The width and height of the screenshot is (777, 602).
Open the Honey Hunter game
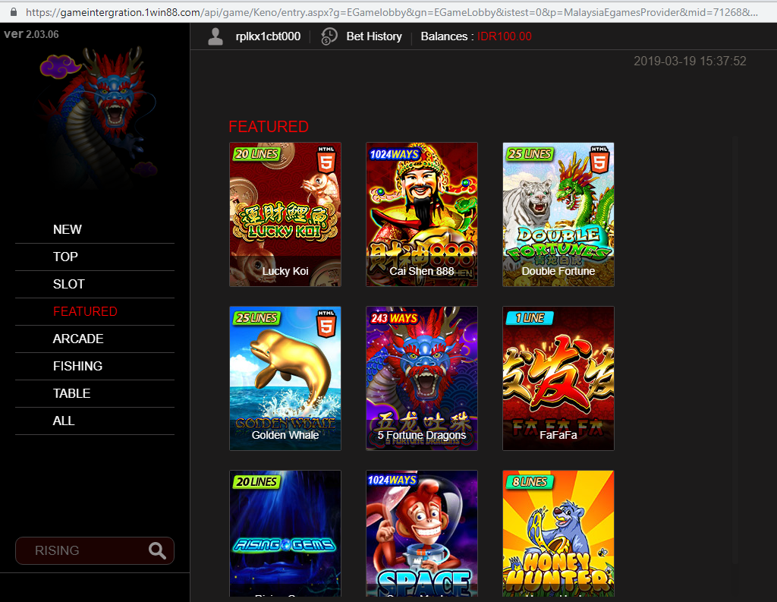pyautogui.click(x=558, y=534)
